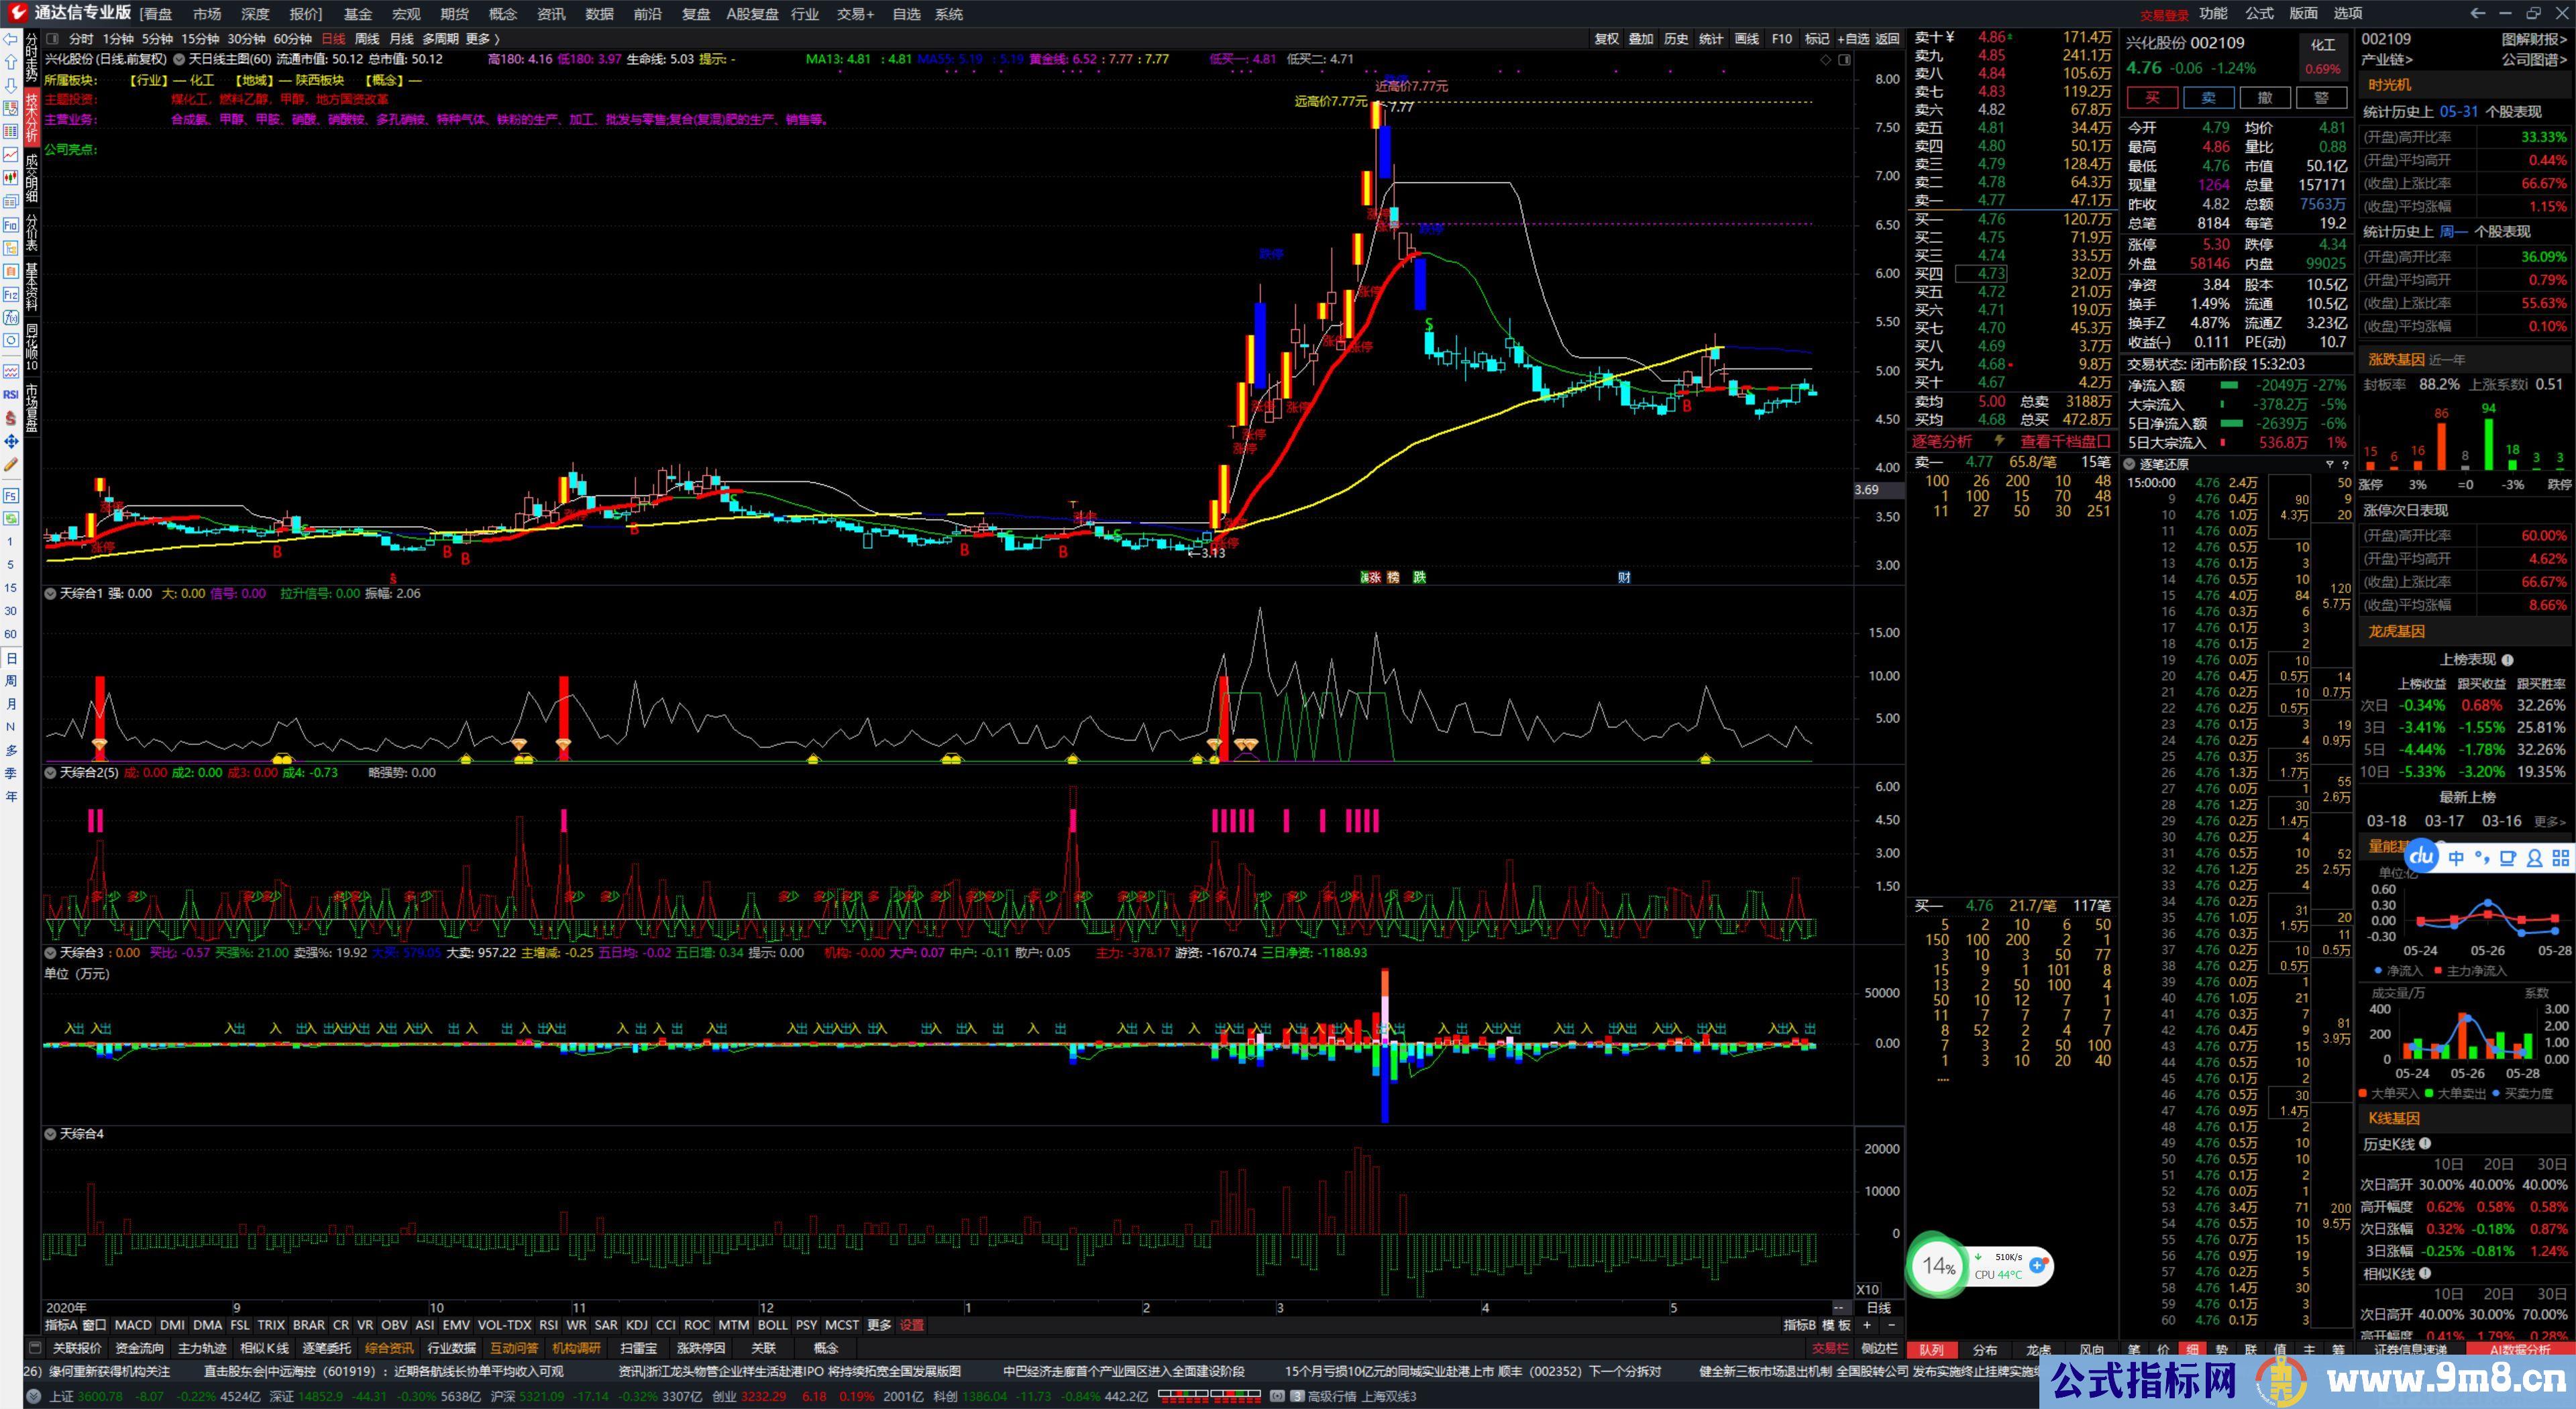This screenshot has height=1409, width=2576.
Task: Click the side panel icon at chart top right
Action: coord(1845,60)
